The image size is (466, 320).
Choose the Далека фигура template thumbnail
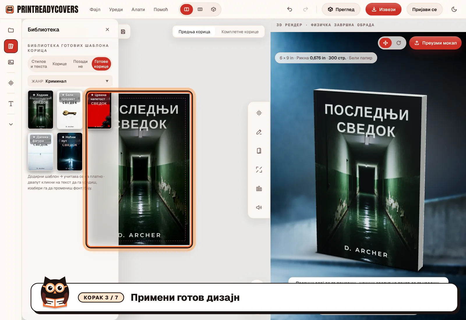[x=40, y=152]
